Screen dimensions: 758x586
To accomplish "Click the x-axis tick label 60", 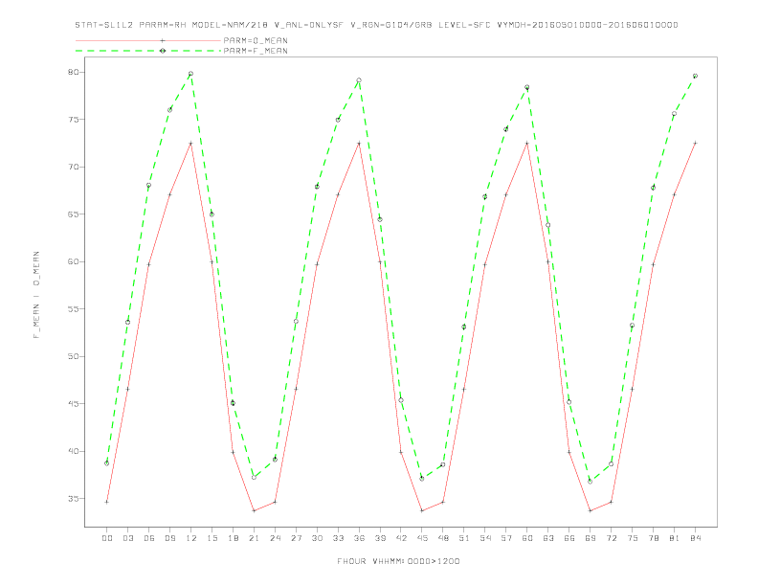I will 527,538.
